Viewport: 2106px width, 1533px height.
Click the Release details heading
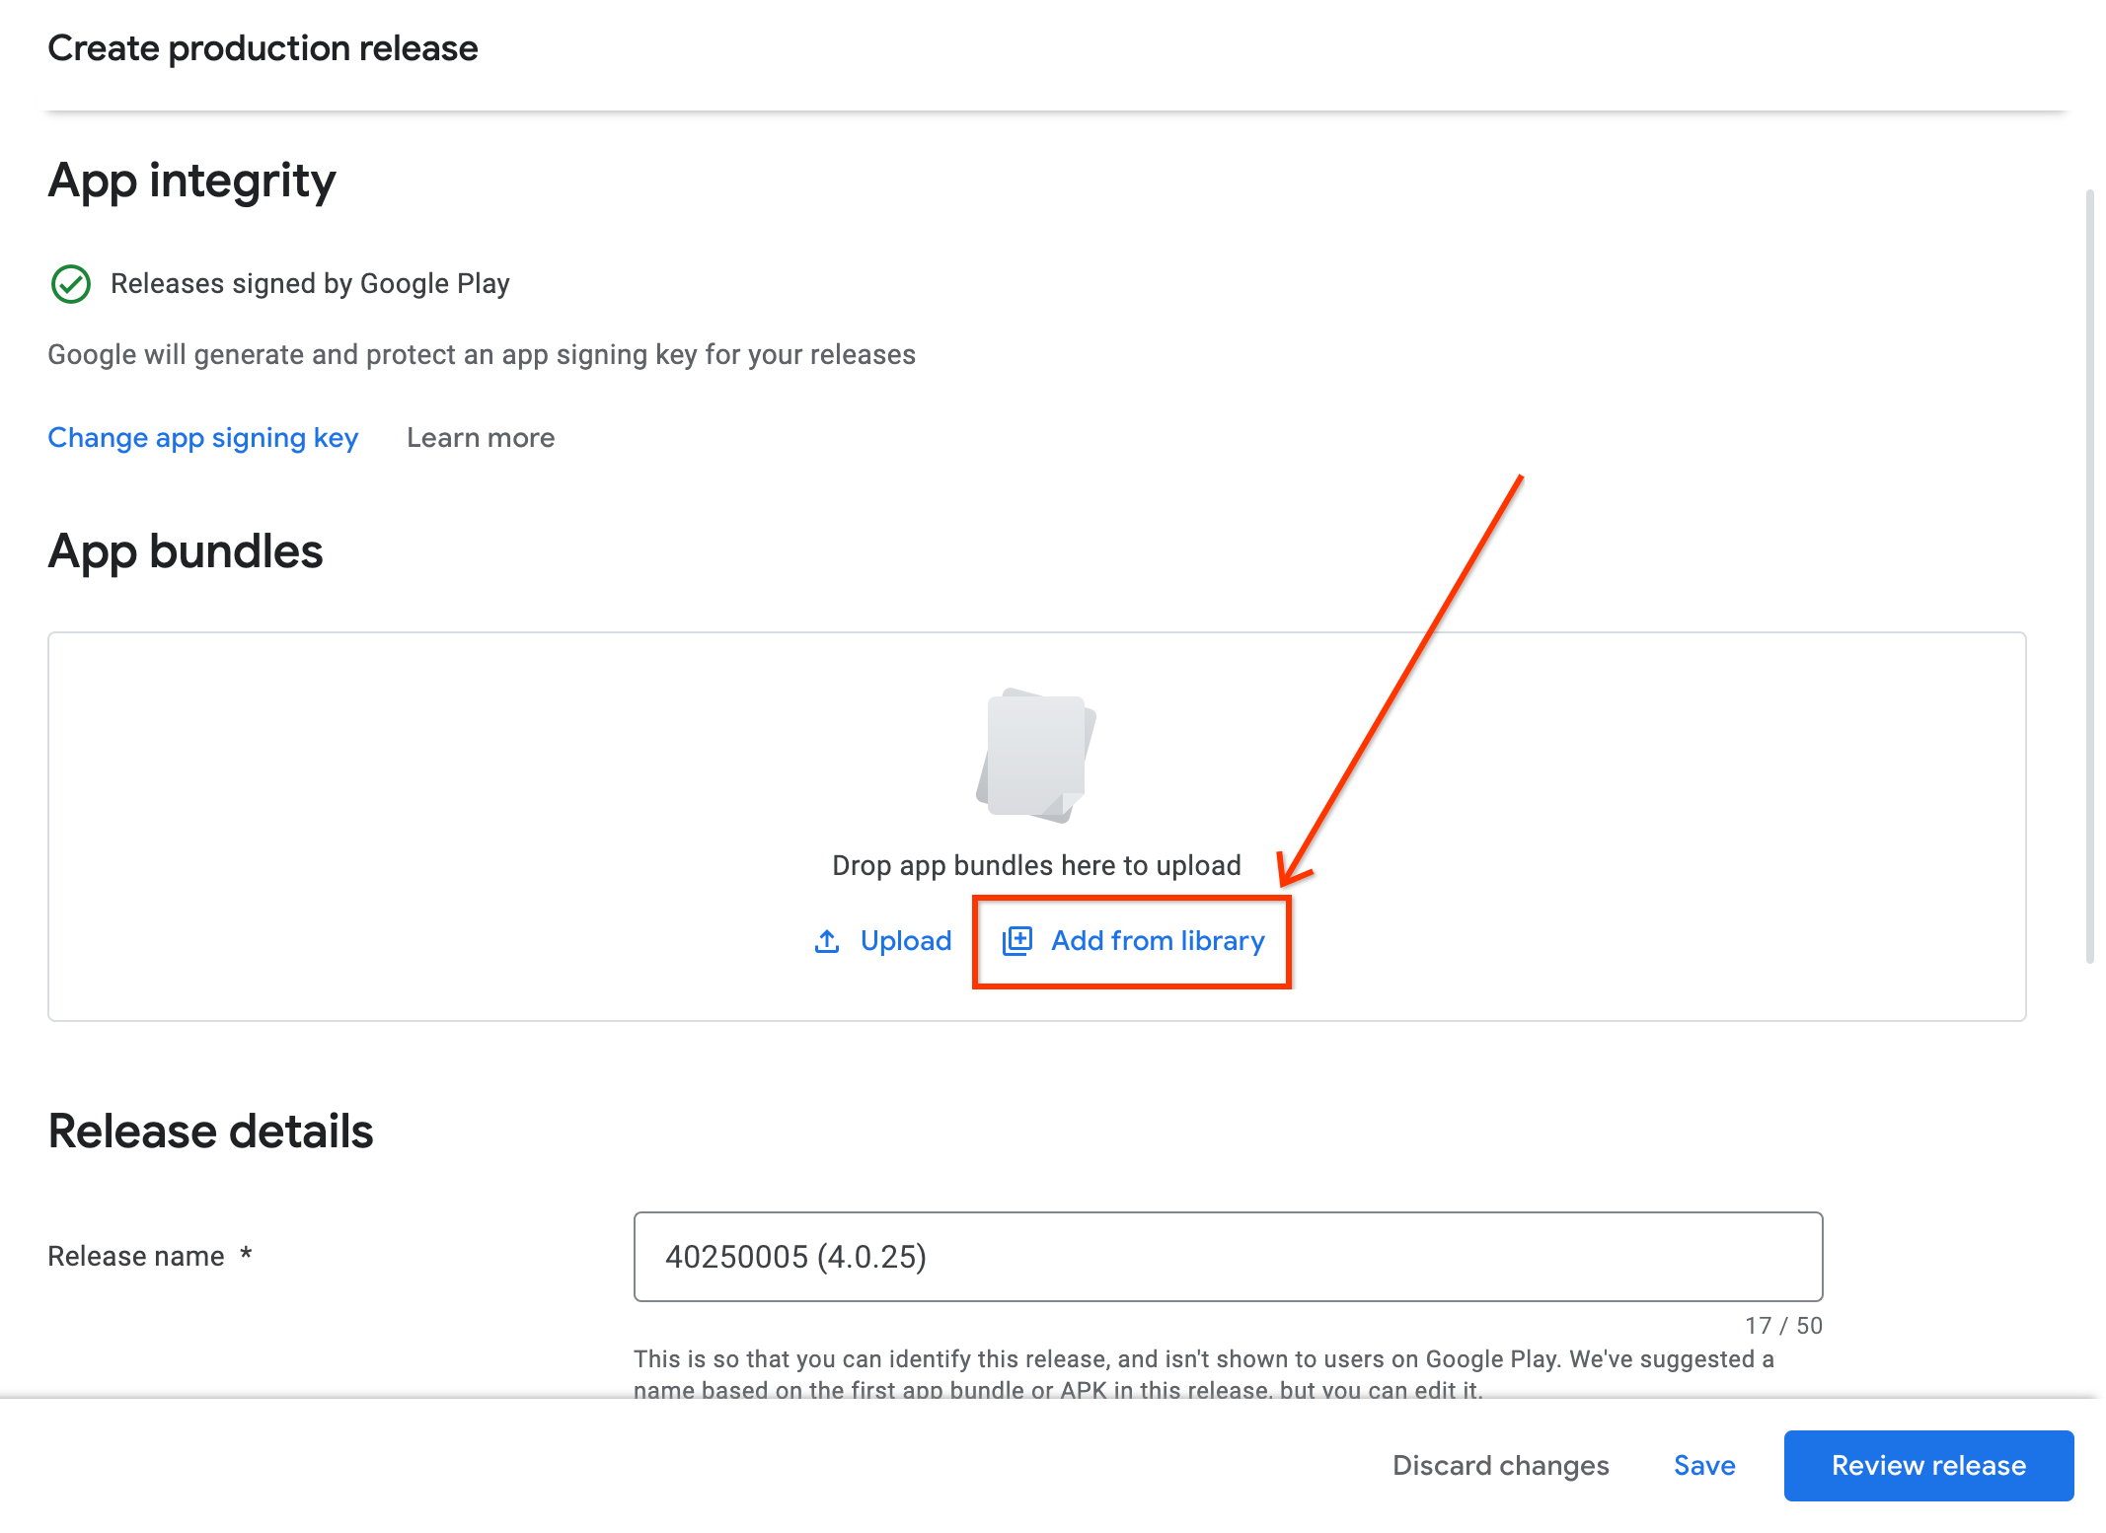click(210, 1131)
